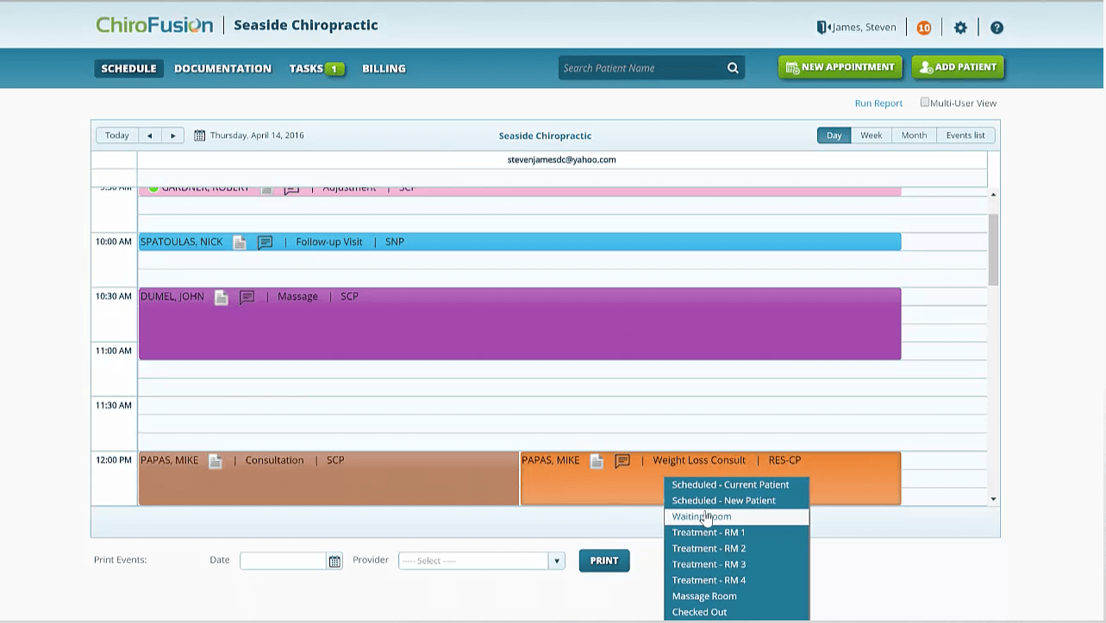Click the 11:30 AM empty time slot

562,406
